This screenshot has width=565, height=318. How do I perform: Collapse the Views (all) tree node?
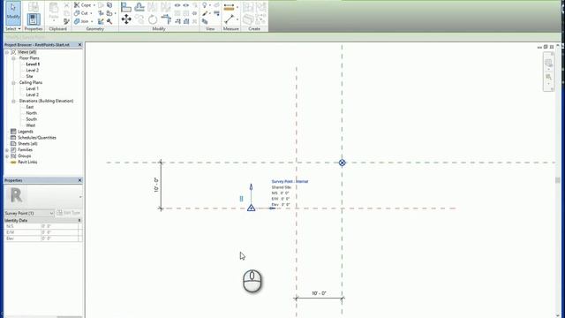click(x=7, y=52)
